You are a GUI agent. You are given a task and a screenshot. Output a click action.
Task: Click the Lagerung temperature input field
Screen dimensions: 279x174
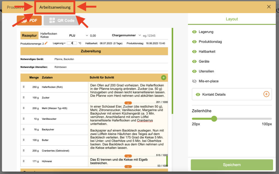tap(72, 43)
